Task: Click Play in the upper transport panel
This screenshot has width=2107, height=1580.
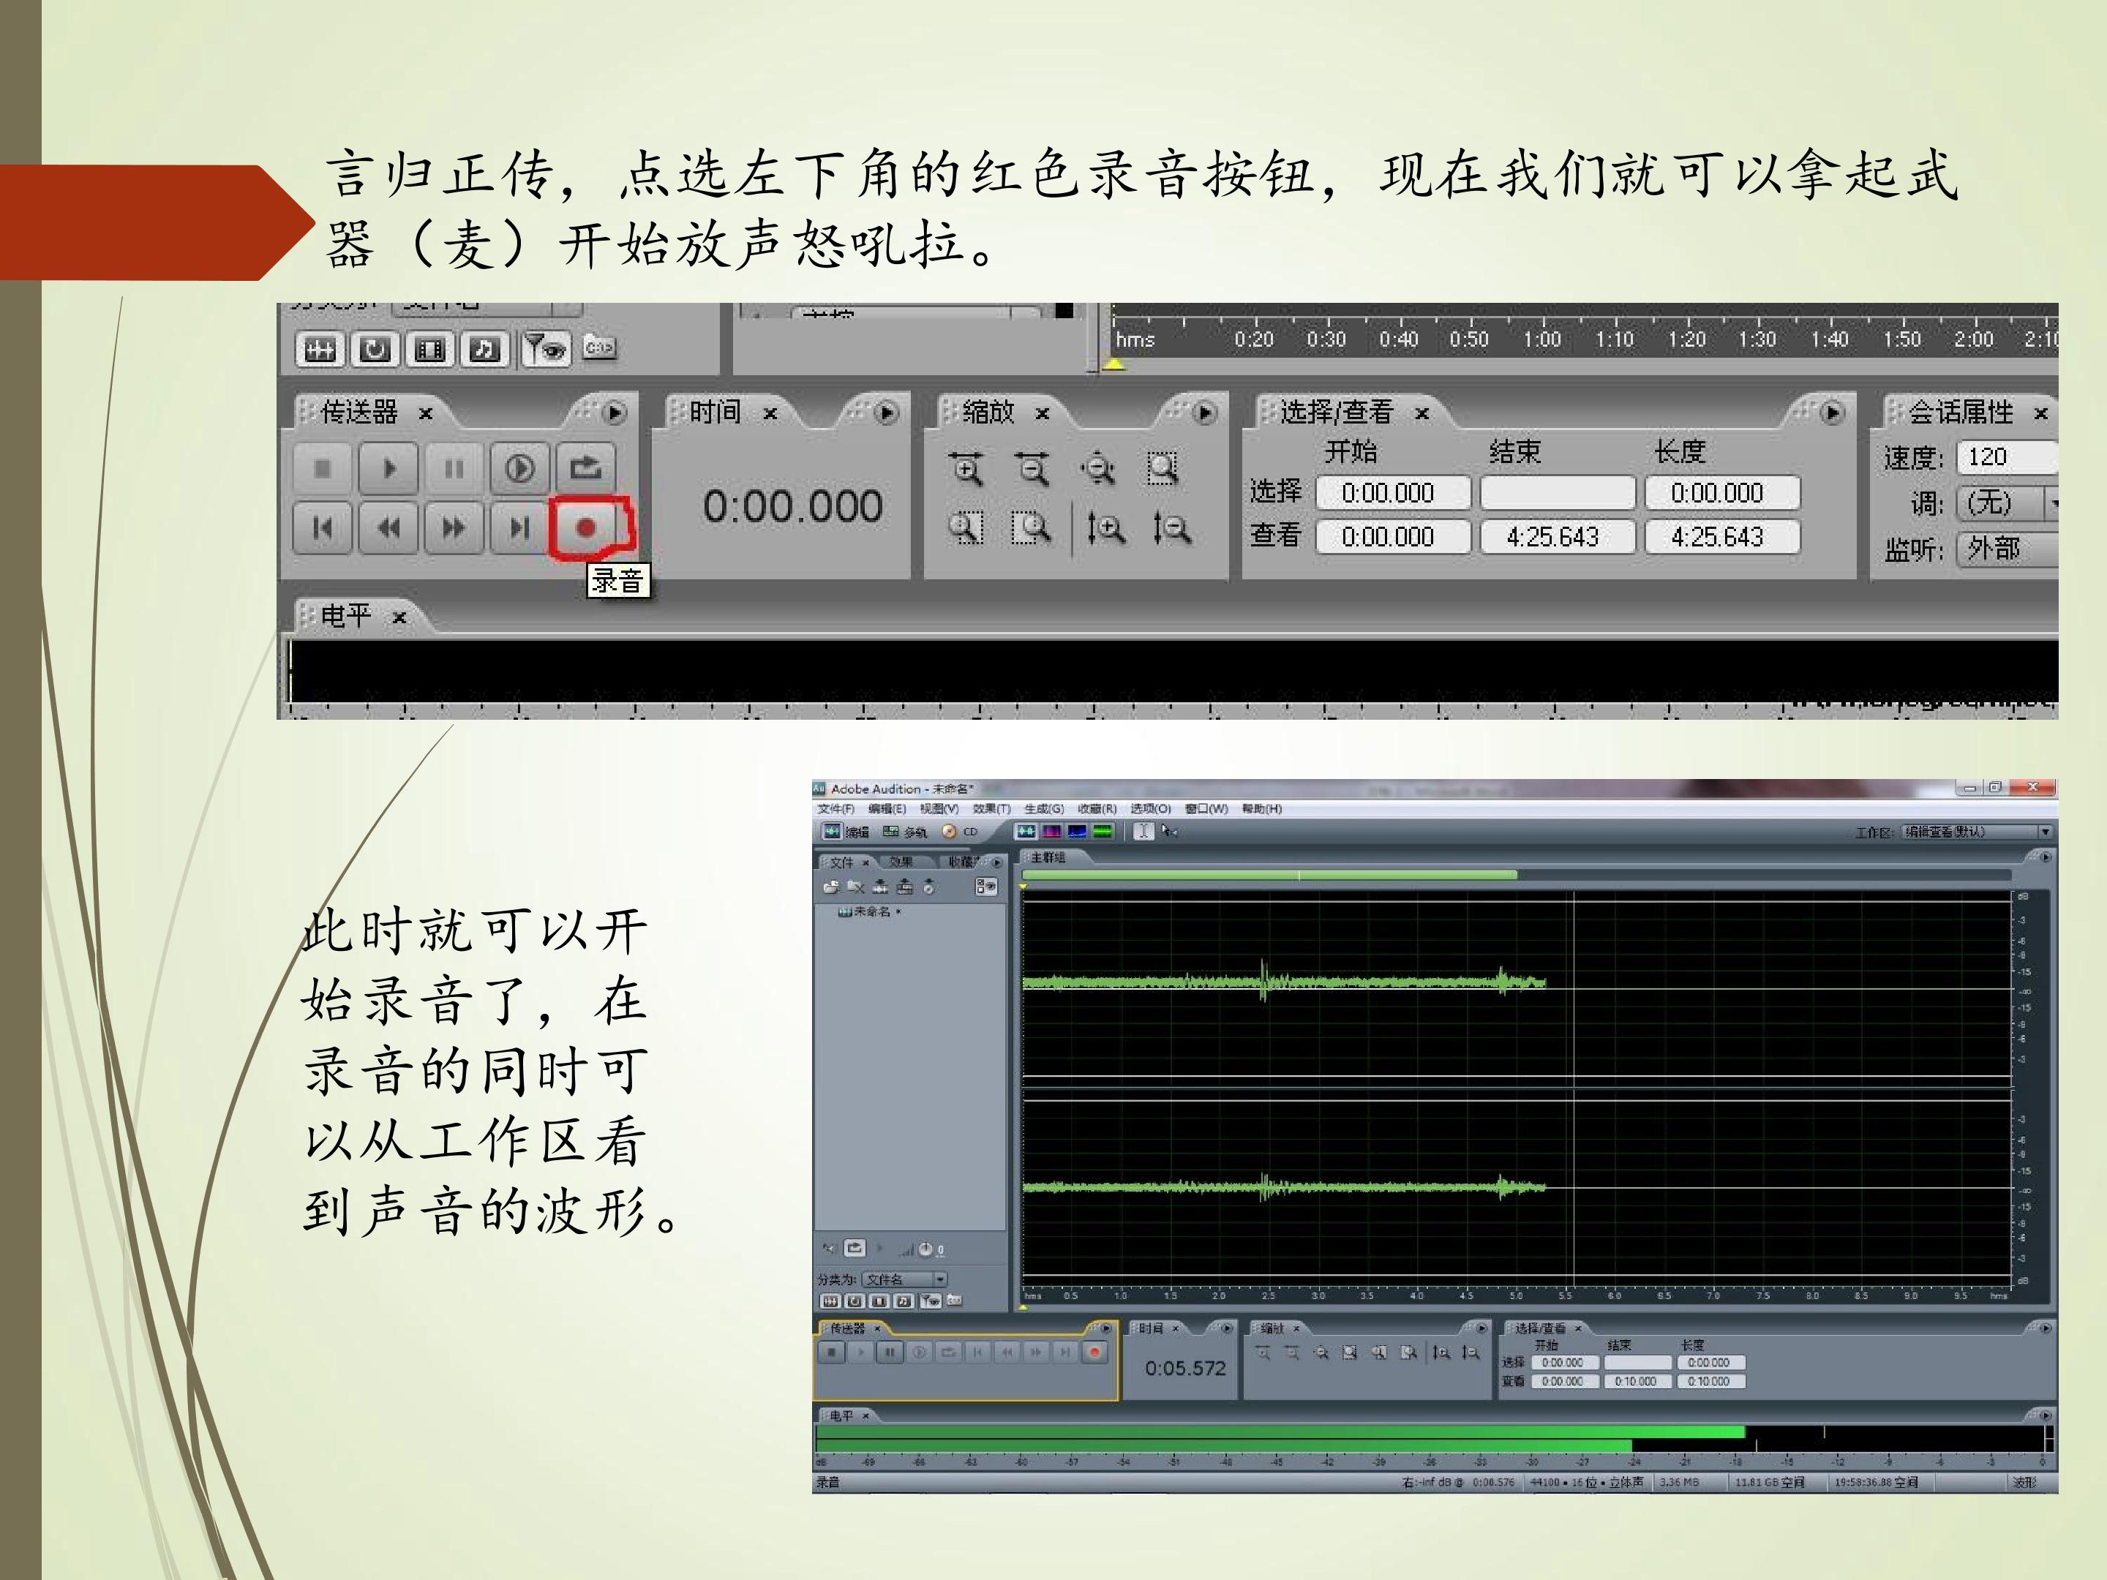Action: 388,469
